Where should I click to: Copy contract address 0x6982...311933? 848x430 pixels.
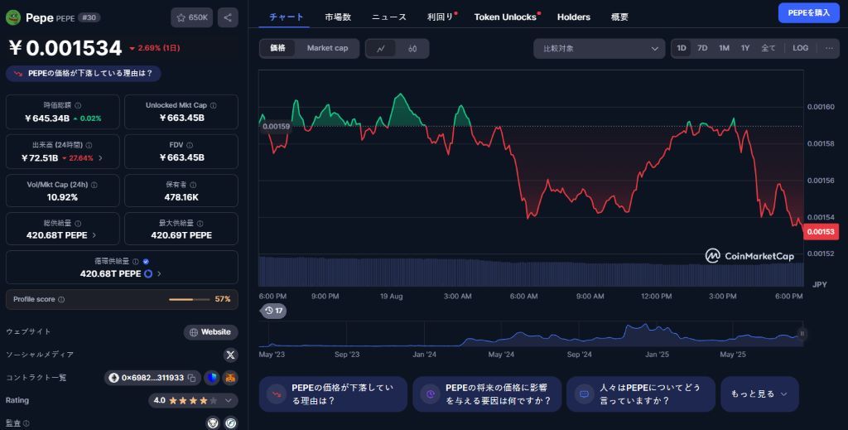pos(191,378)
